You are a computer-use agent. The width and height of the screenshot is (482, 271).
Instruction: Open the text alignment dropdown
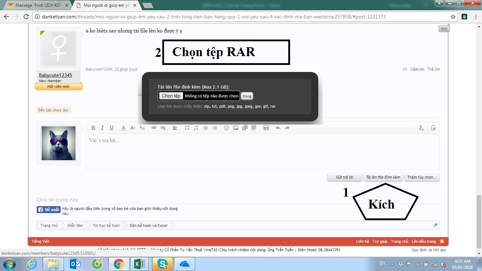pyautogui.click(x=175, y=128)
